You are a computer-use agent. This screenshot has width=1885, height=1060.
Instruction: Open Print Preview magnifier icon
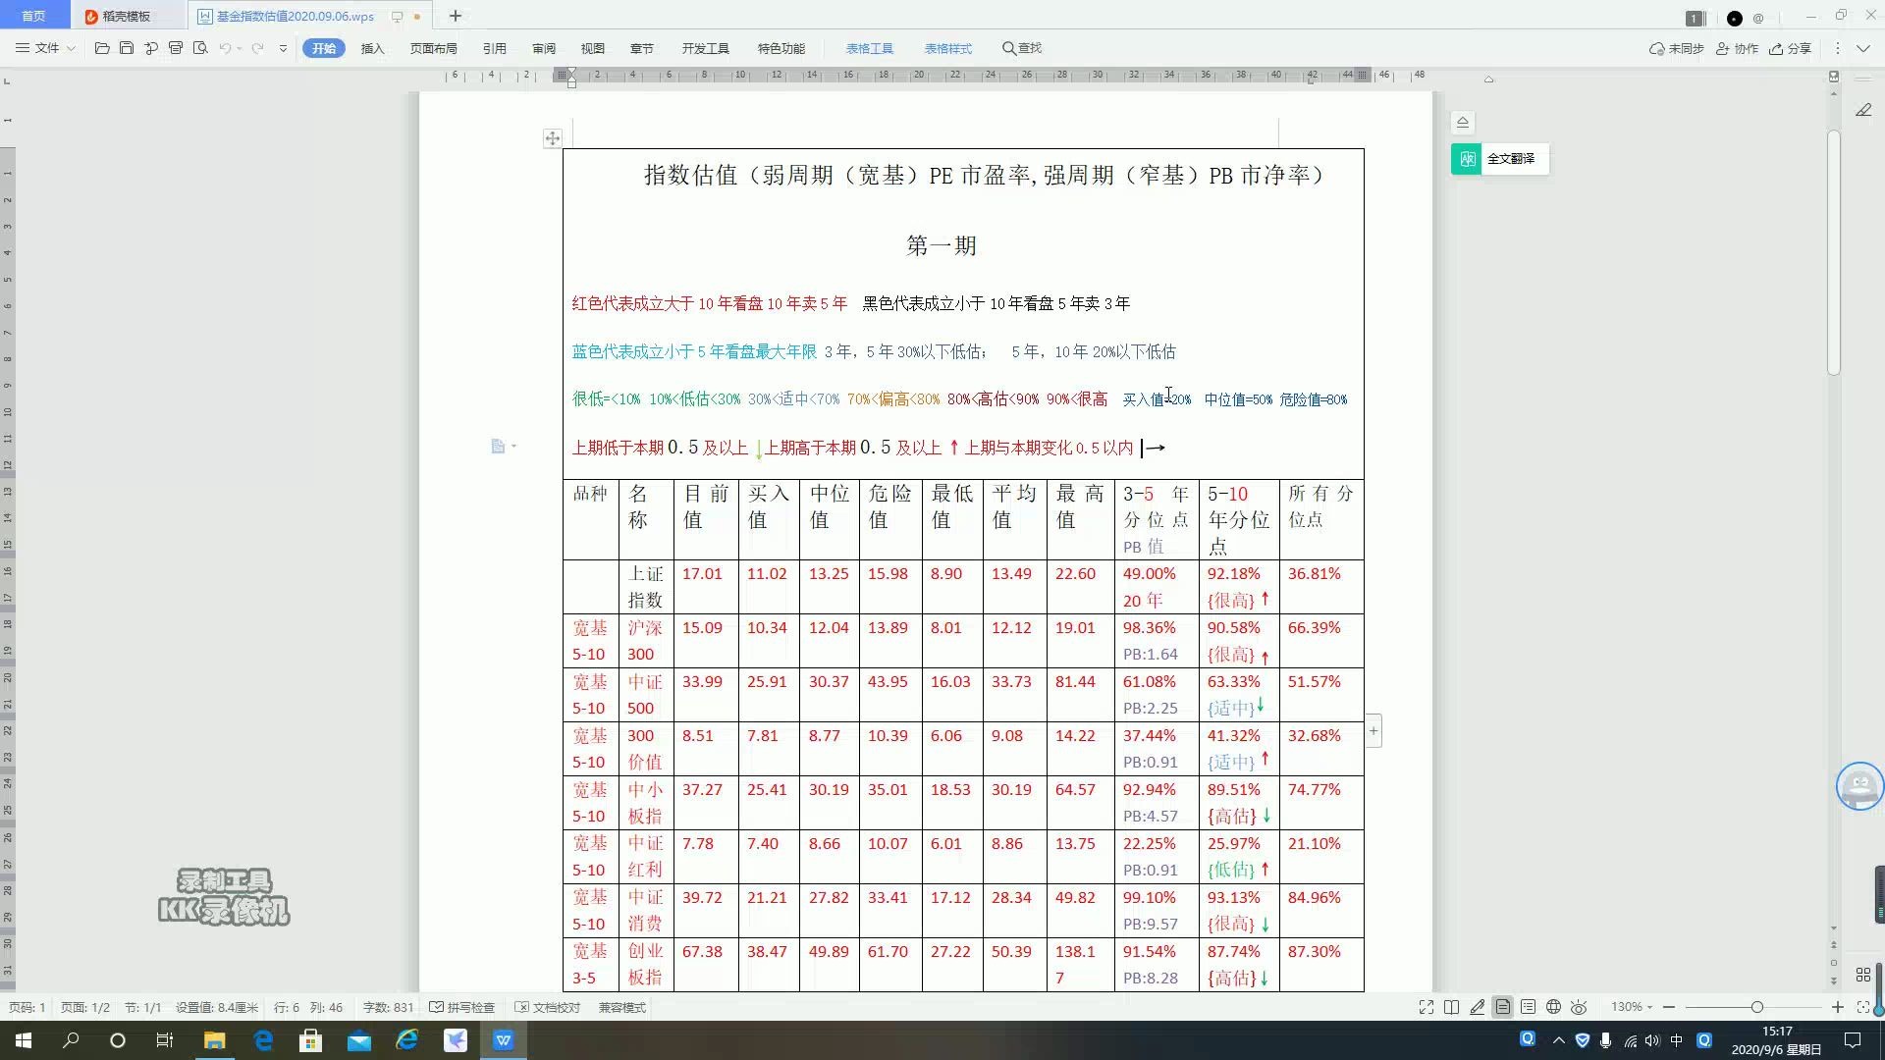pos(200,48)
